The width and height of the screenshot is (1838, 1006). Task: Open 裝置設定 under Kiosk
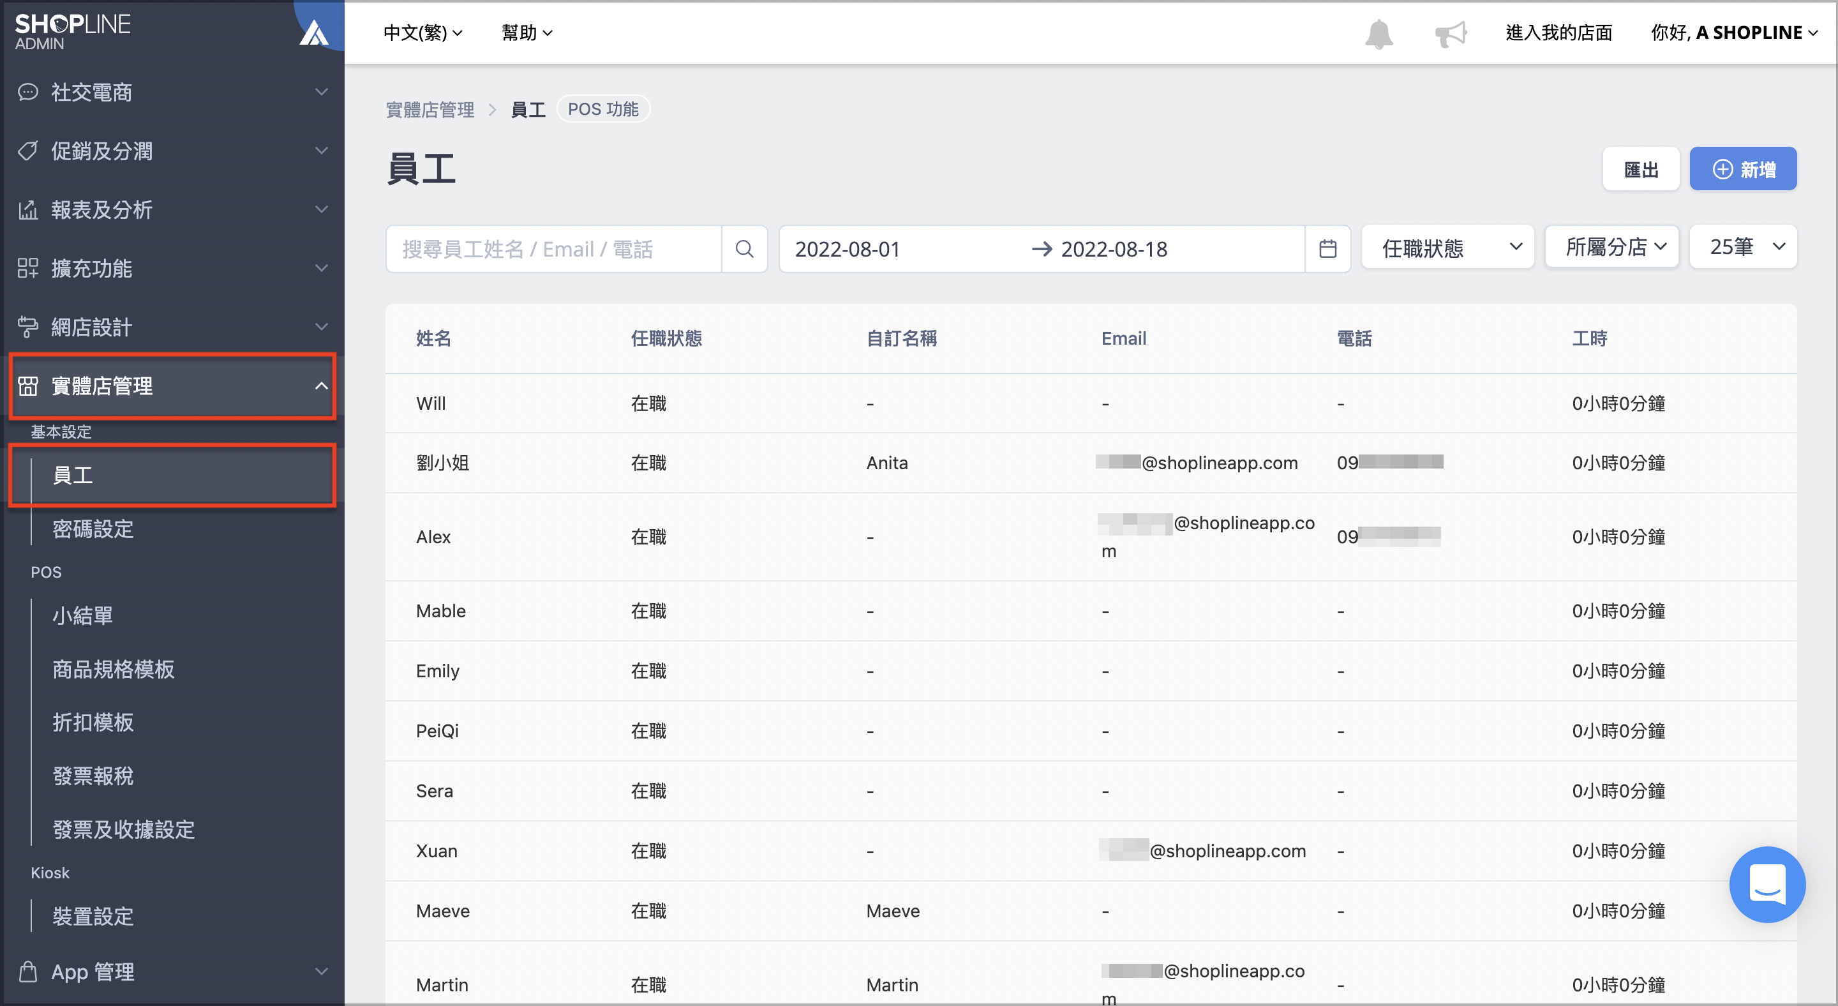point(93,916)
